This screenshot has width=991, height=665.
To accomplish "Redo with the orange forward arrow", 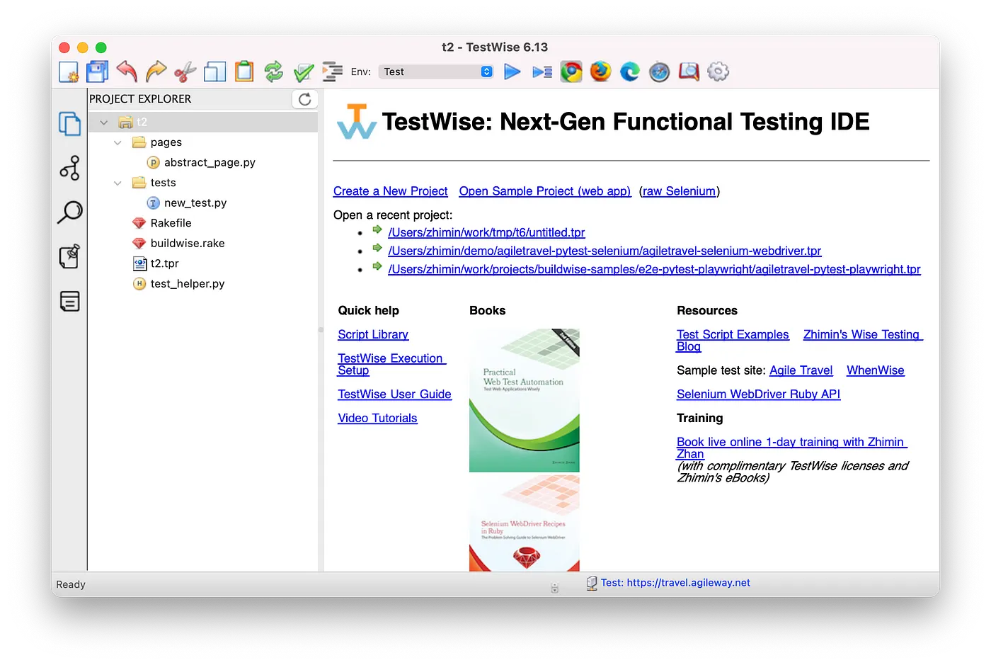I will [156, 72].
